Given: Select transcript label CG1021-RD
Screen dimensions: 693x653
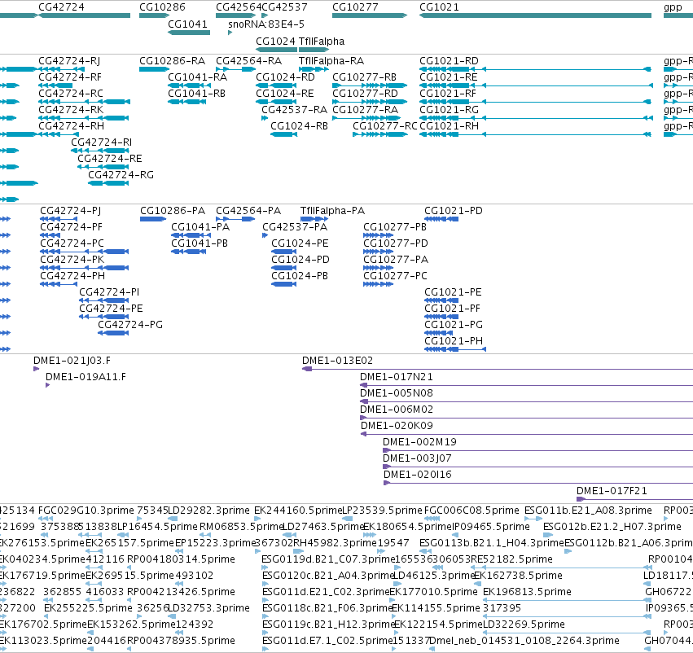Looking at the screenshot, I should (449, 61).
